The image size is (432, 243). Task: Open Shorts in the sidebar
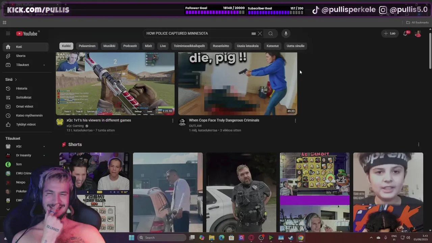(26, 56)
